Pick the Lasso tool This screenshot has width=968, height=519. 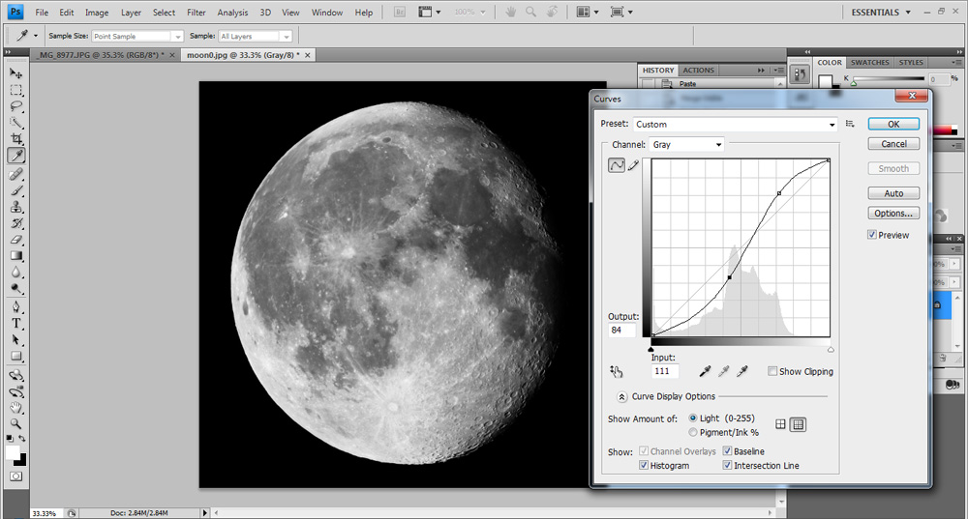(16, 106)
